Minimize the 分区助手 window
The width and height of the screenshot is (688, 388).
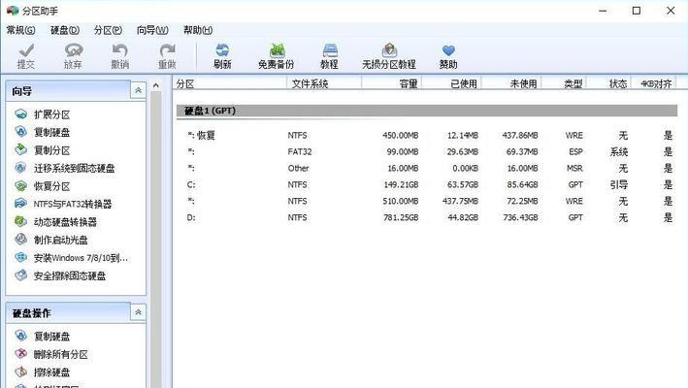[603, 11]
